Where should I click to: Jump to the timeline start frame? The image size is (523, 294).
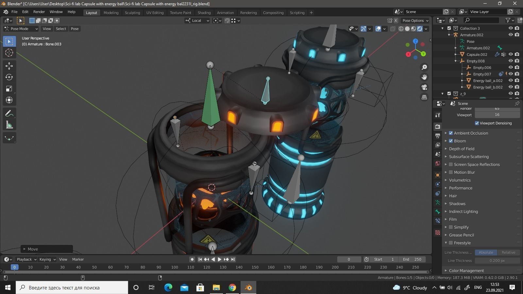pyautogui.click(x=200, y=259)
